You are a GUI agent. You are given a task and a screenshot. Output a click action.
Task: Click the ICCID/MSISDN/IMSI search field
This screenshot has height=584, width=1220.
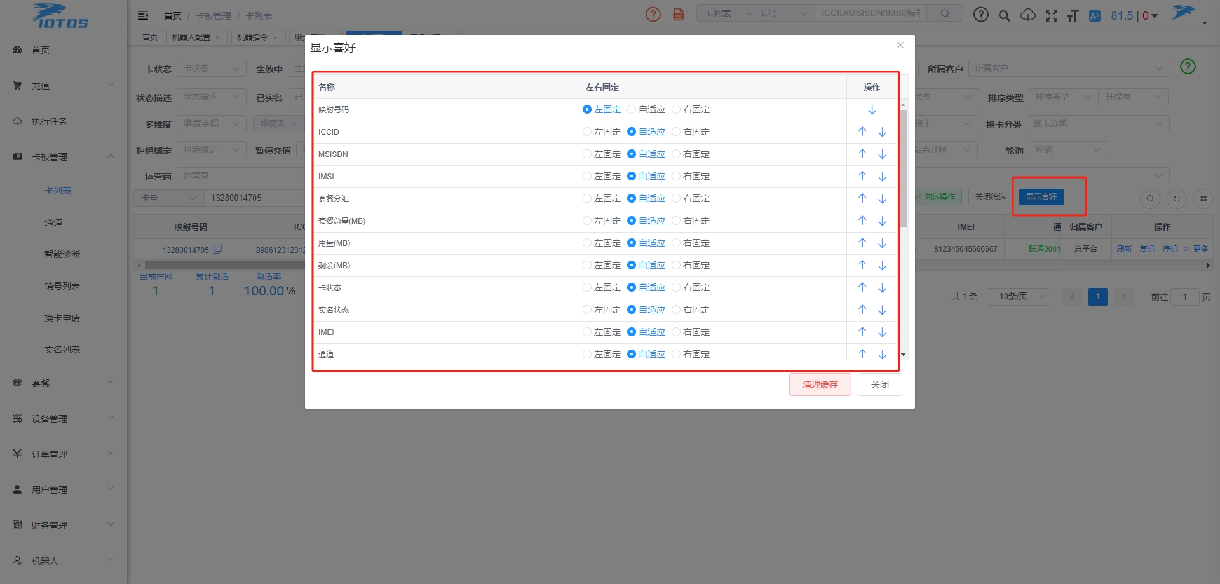pyautogui.click(x=871, y=13)
